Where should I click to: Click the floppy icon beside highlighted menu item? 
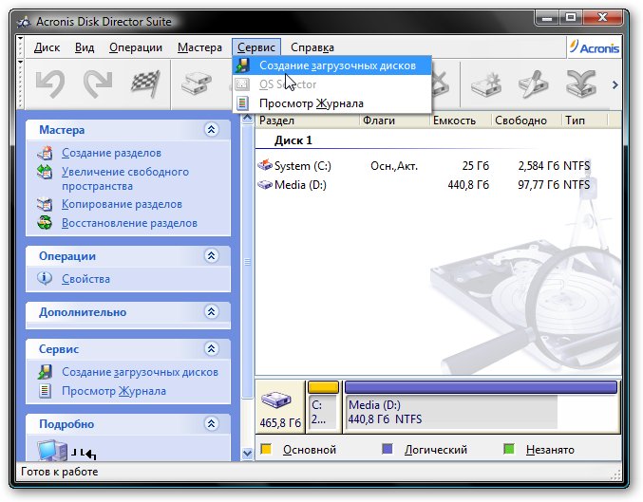tap(242, 65)
